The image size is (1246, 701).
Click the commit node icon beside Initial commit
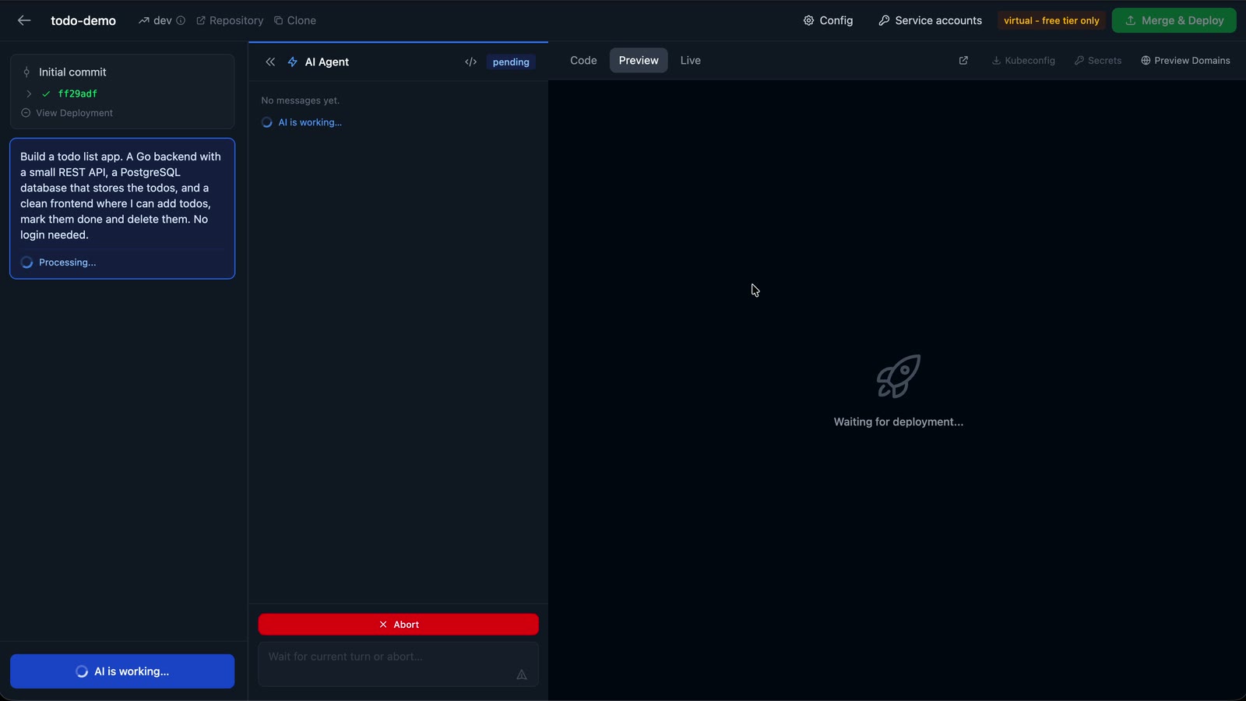pos(26,72)
